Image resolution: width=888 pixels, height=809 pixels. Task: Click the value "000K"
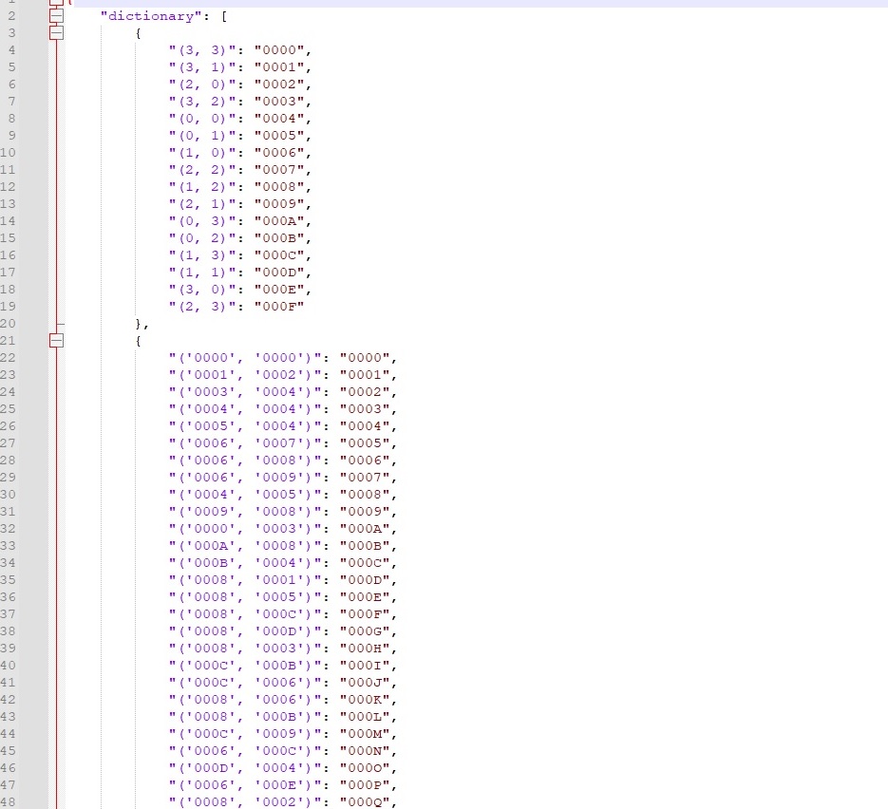(365, 700)
